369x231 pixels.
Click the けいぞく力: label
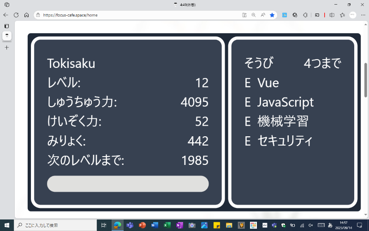[x=74, y=122]
